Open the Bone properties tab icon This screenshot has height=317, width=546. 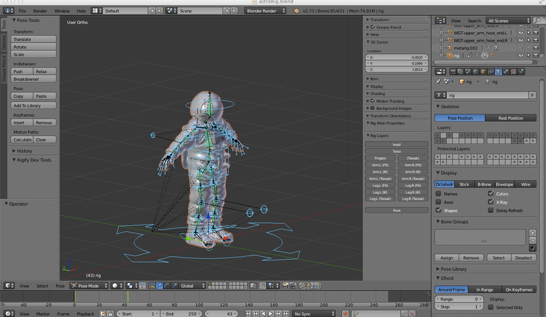coord(507,72)
